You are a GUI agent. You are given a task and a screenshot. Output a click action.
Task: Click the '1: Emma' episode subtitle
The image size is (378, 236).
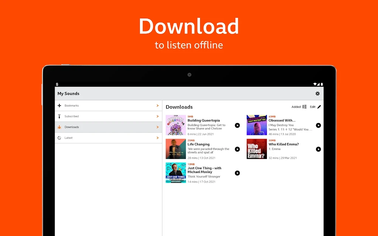[x=275, y=149]
